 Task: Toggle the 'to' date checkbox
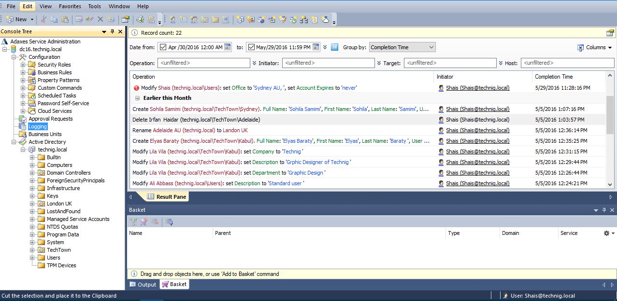tap(251, 47)
